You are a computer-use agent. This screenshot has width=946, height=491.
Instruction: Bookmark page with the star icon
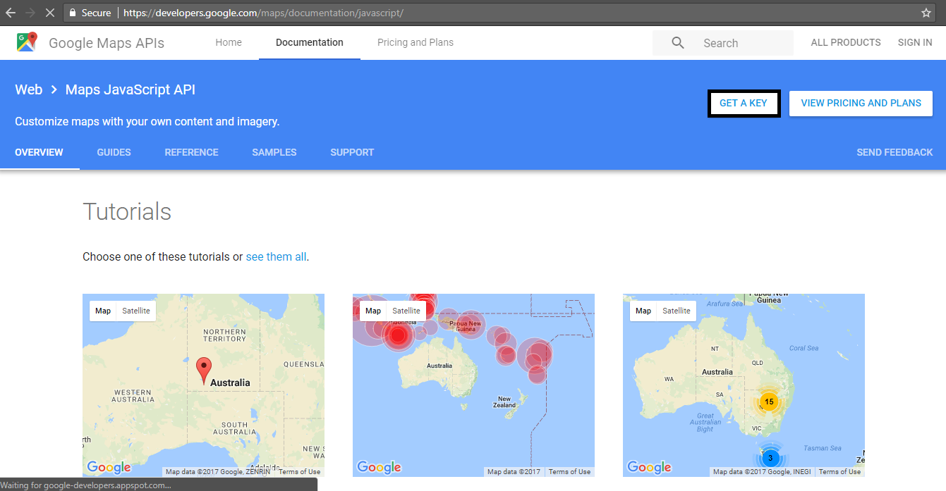926,13
